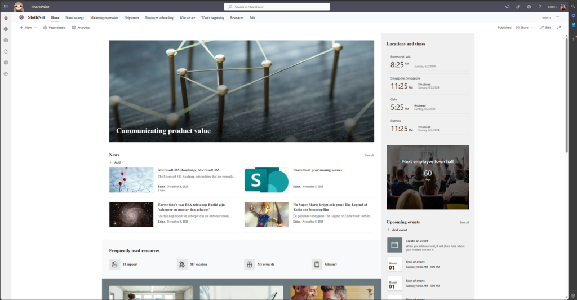Expand the Add dropdown under News

(117, 162)
